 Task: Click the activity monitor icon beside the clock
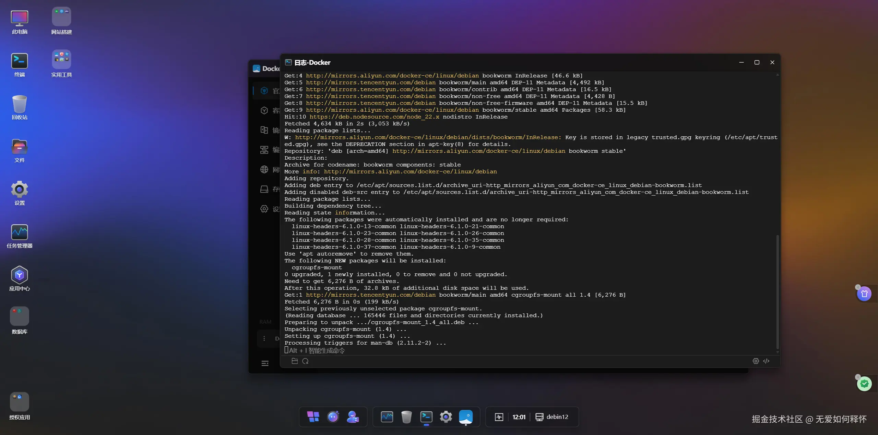click(499, 417)
